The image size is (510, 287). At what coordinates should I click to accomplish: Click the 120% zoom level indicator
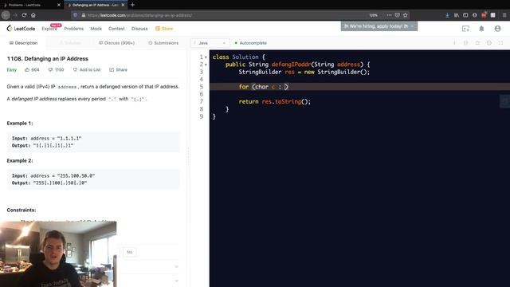374,15
